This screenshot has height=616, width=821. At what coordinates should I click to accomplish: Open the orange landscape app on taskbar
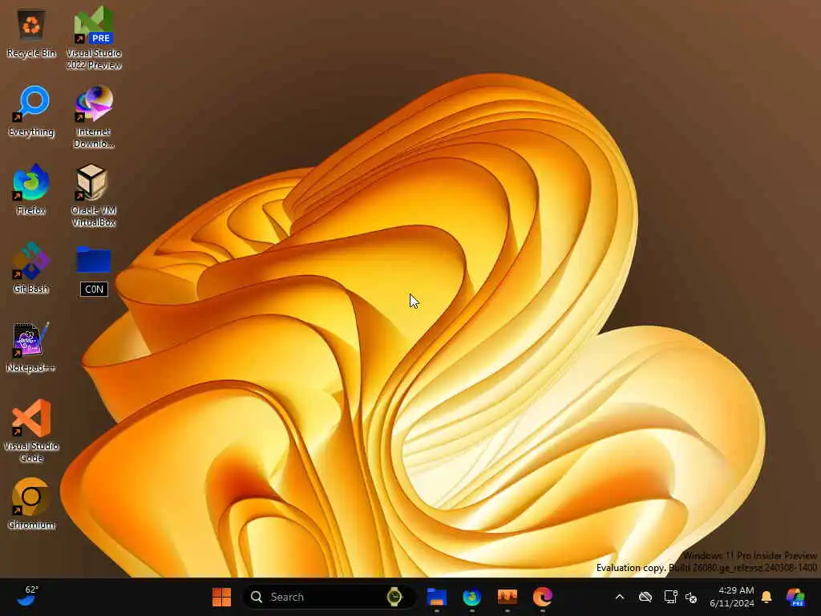[x=508, y=597]
